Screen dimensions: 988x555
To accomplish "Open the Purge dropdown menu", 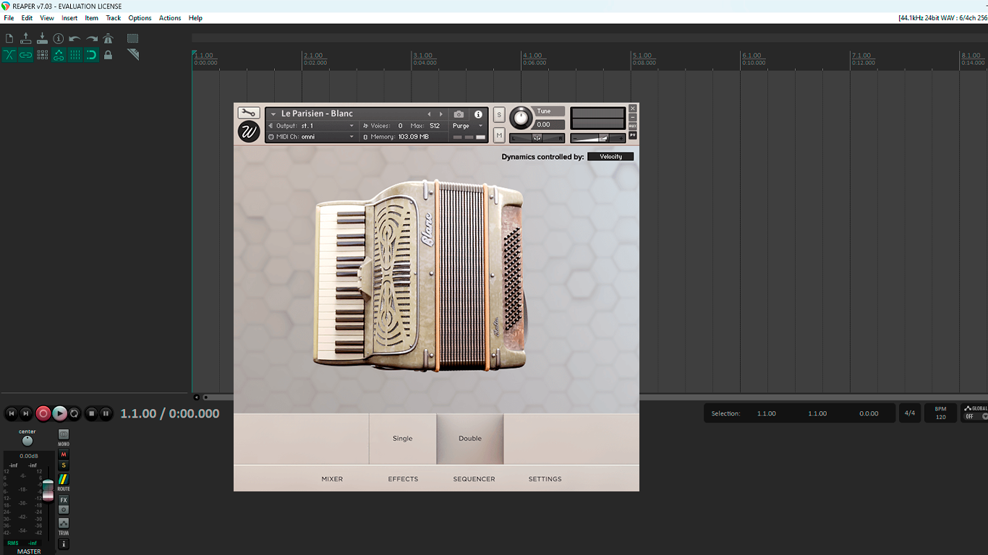I will tap(468, 126).
